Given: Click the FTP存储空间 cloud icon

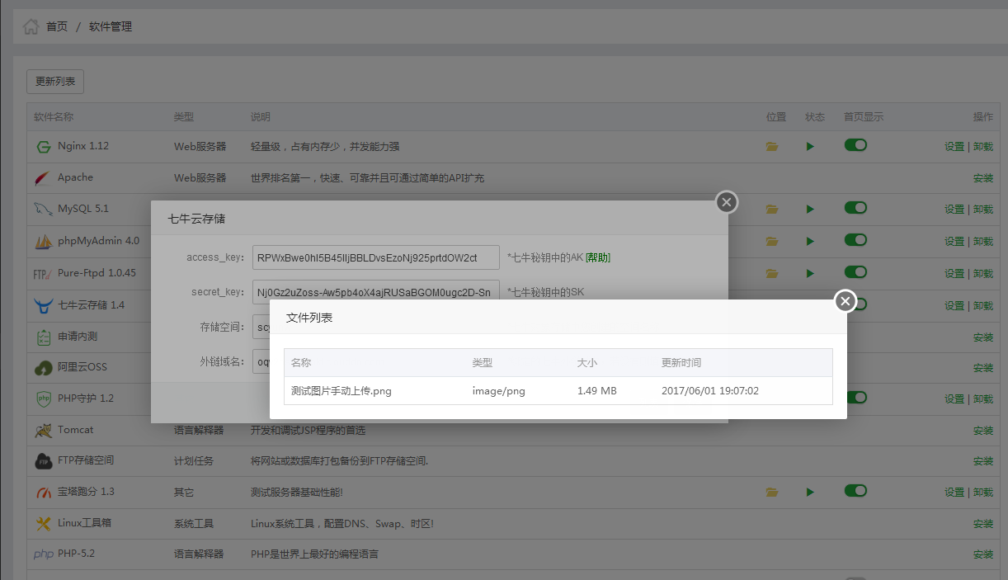Looking at the screenshot, I should 43,461.
